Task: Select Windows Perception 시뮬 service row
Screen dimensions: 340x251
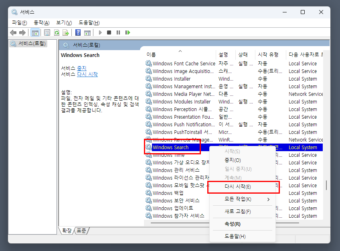Action: point(234,109)
